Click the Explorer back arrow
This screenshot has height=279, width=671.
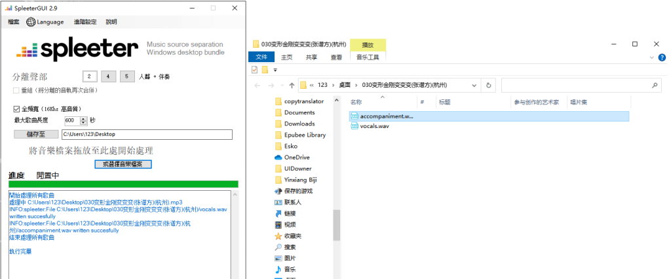pos(257,86)
